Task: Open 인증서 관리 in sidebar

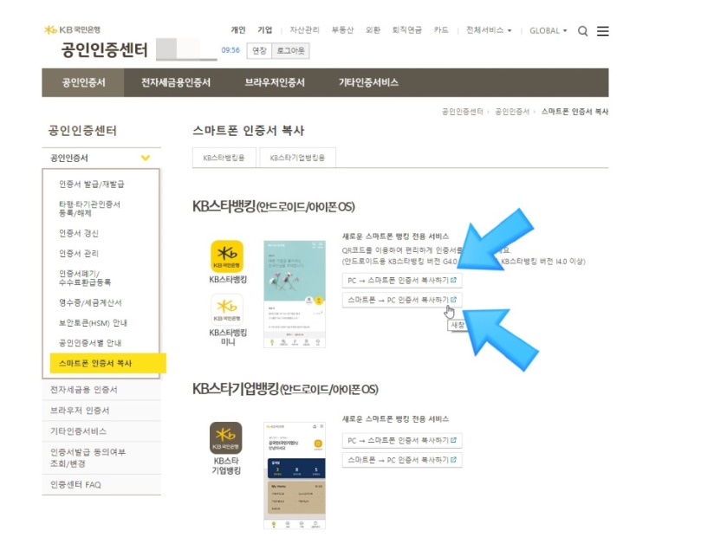Action: click(x=79, y=254)
